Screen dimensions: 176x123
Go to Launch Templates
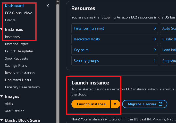tap(19, 51)
